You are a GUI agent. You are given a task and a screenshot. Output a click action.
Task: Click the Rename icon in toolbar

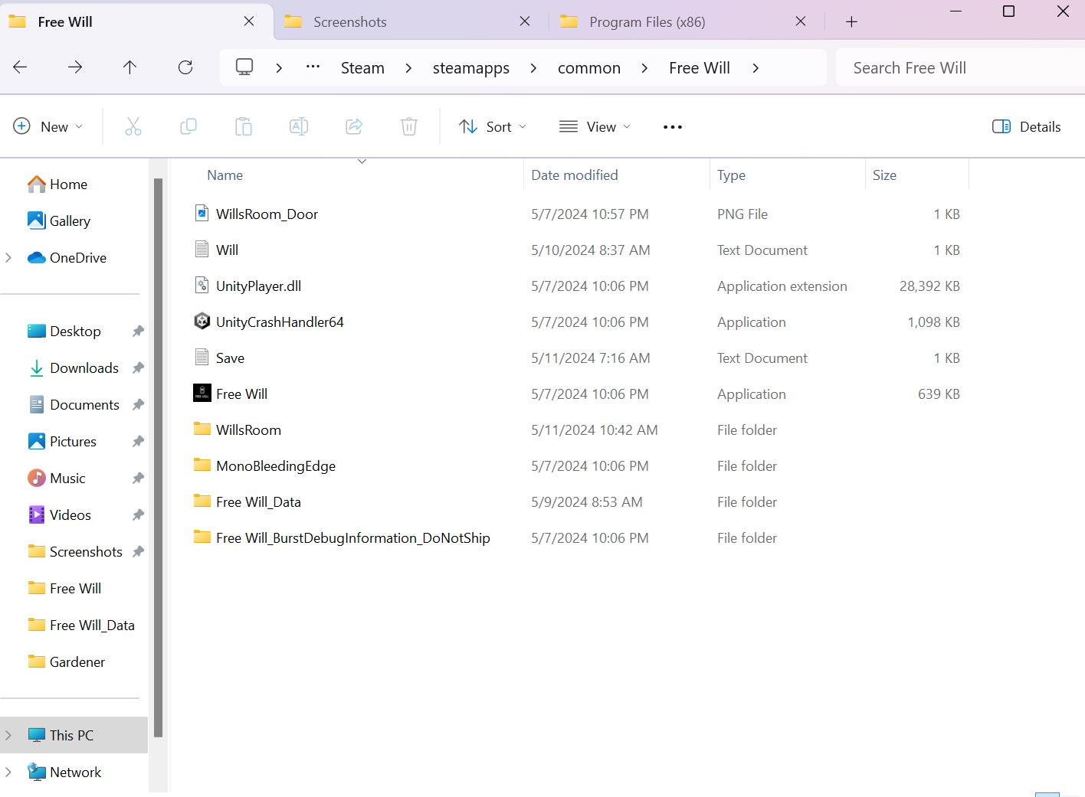[299, 126]
